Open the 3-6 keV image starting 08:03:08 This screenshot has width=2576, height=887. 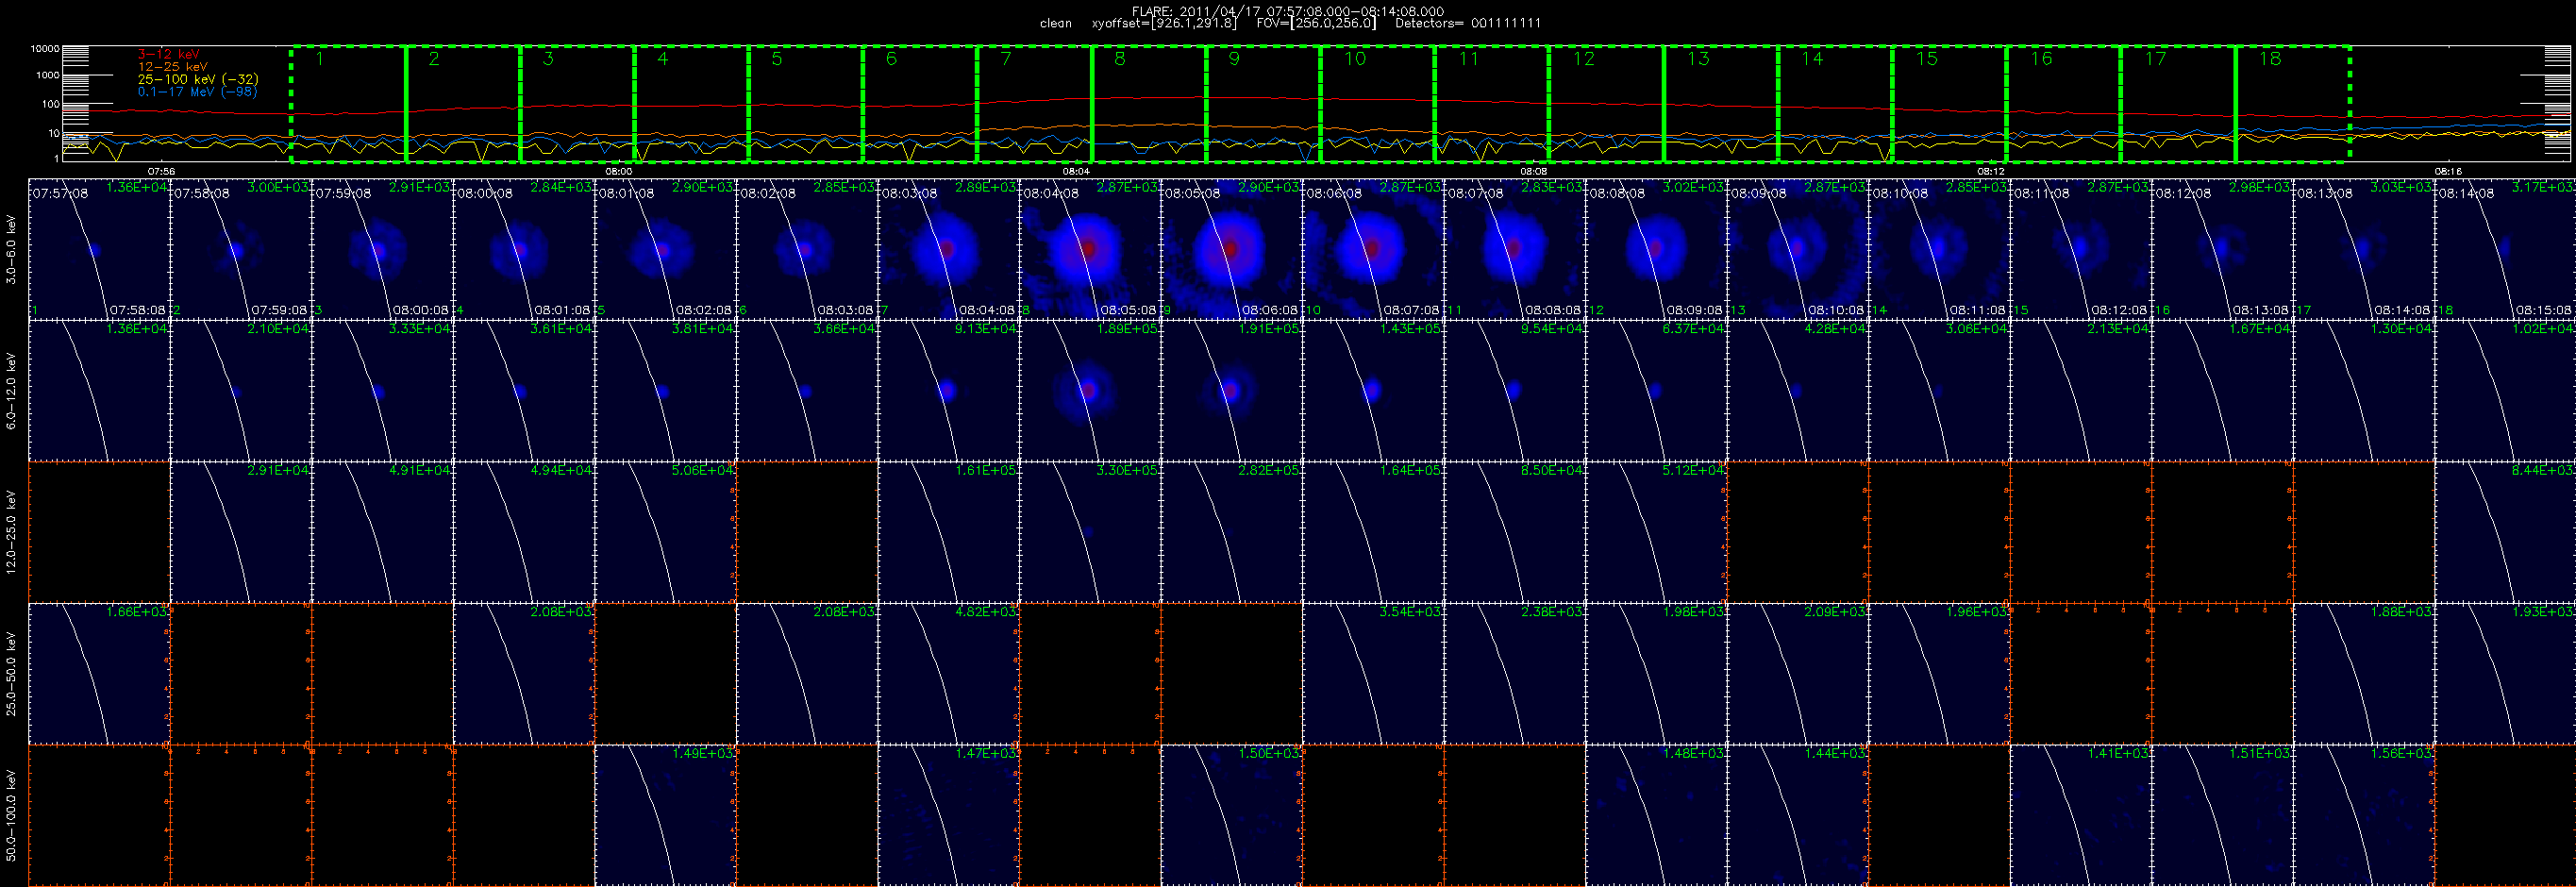pos(948,250)
